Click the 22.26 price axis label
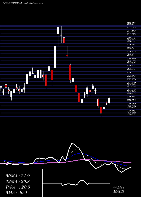 pyautogui.click(x=131, y=79)
